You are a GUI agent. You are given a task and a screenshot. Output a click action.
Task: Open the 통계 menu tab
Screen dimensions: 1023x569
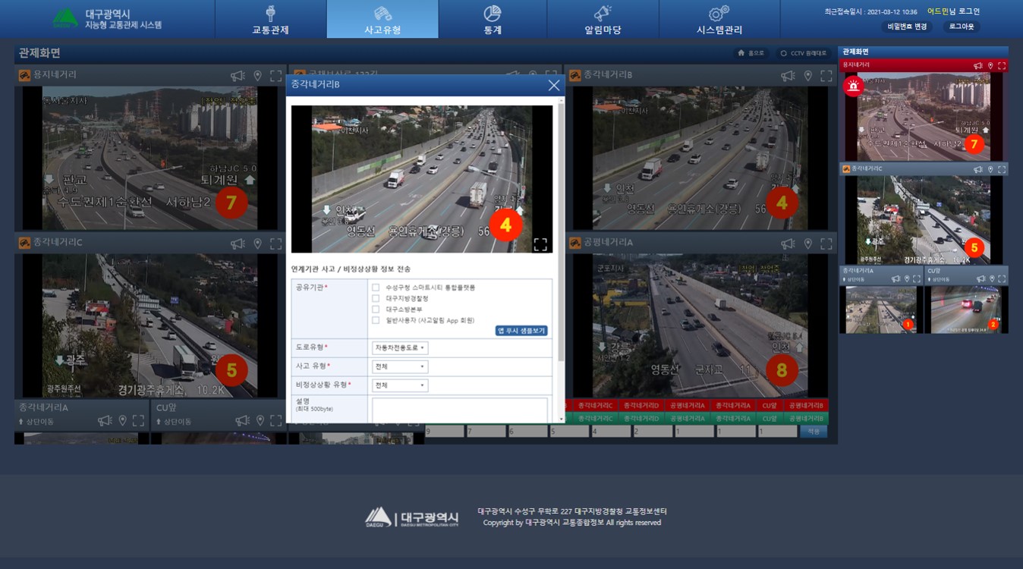[x=493, y=19]
